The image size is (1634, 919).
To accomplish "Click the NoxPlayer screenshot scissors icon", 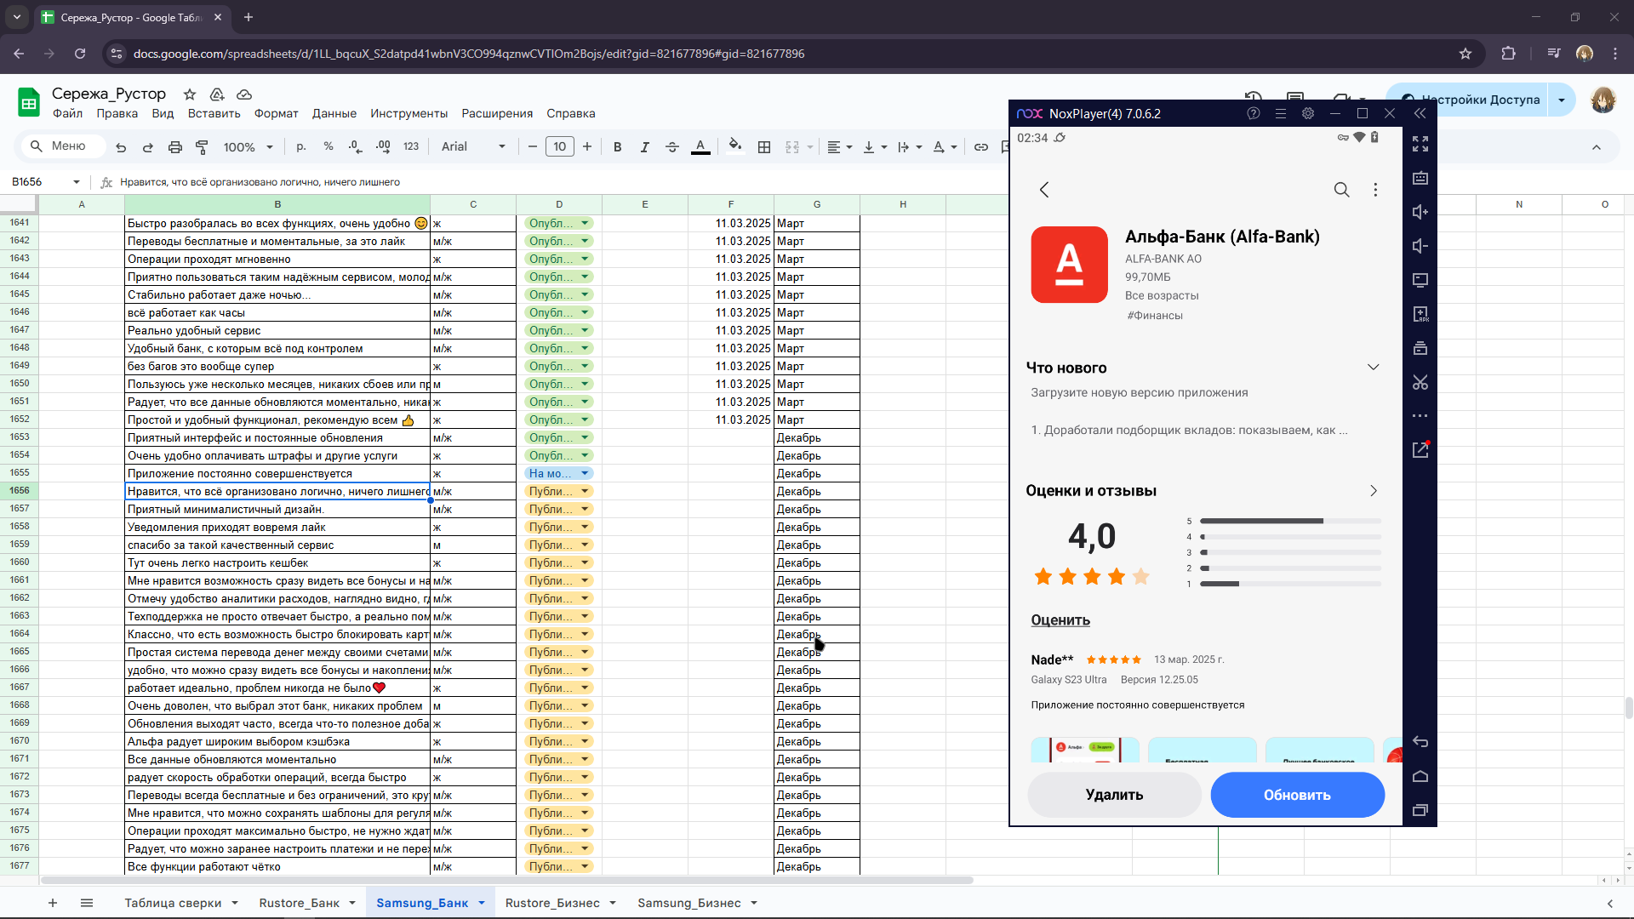I will pyautogui.click(x=1420, y=382).
